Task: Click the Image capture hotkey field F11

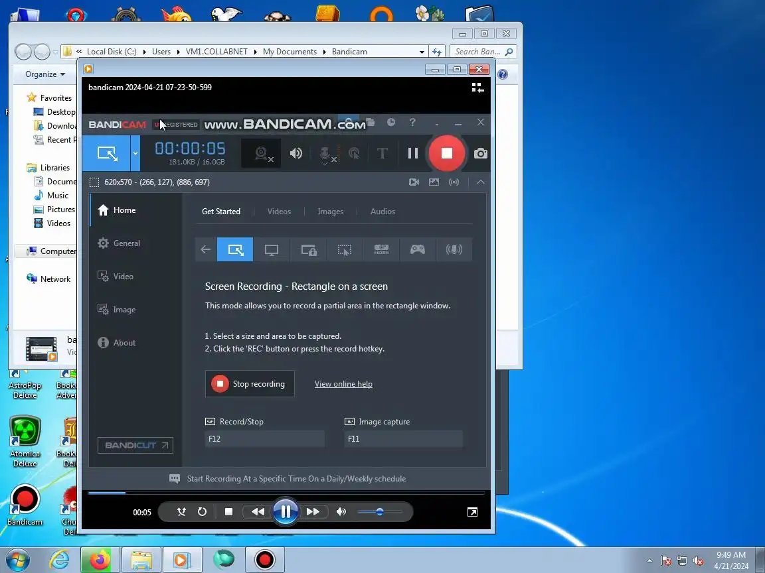Action: (x=404, y=438)
